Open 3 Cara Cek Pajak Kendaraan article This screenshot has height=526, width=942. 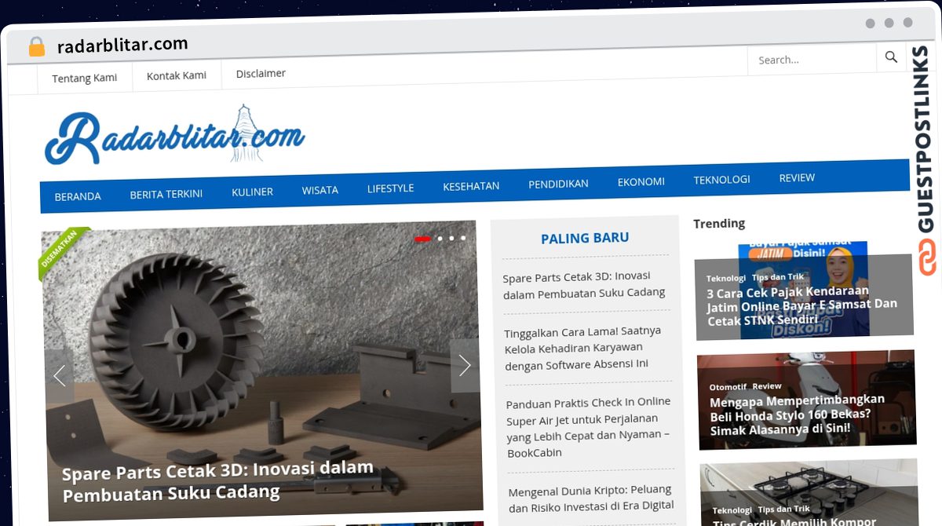pos(801,305)
